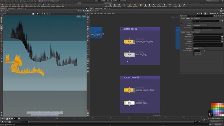This screenshot has height=126, width=224.
Task: Open the File menu
Action: 2,1
